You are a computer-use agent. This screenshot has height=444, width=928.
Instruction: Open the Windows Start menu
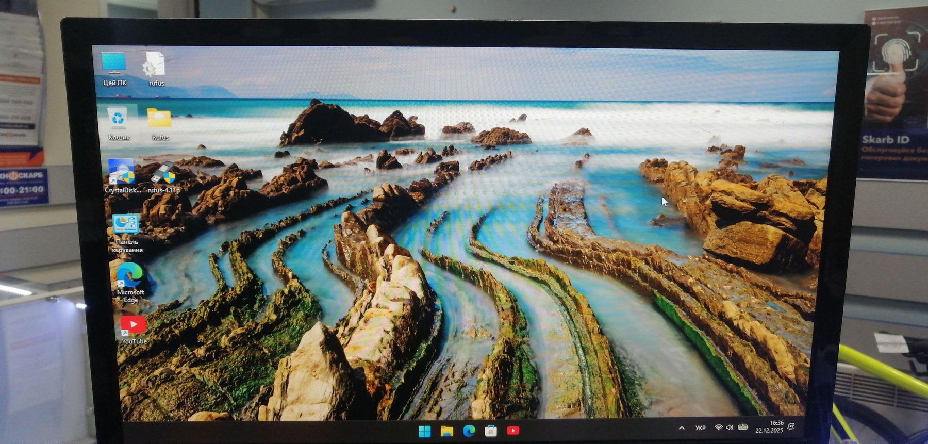pyautogui.click(x=424, y=431)
